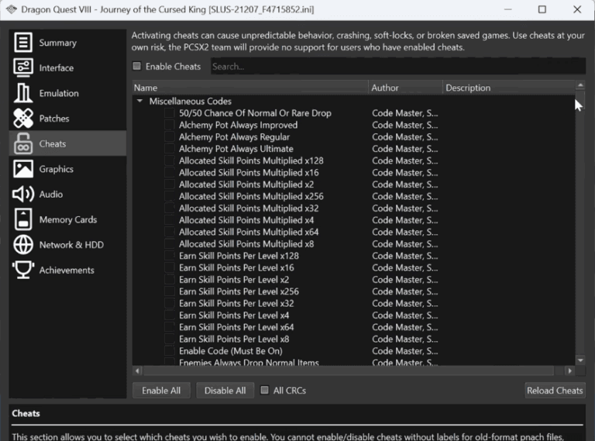Select Allocated Skill Points Multiplied x4 row
The image size is (595, 441).
pyautogui.click(x=353, y=220)
